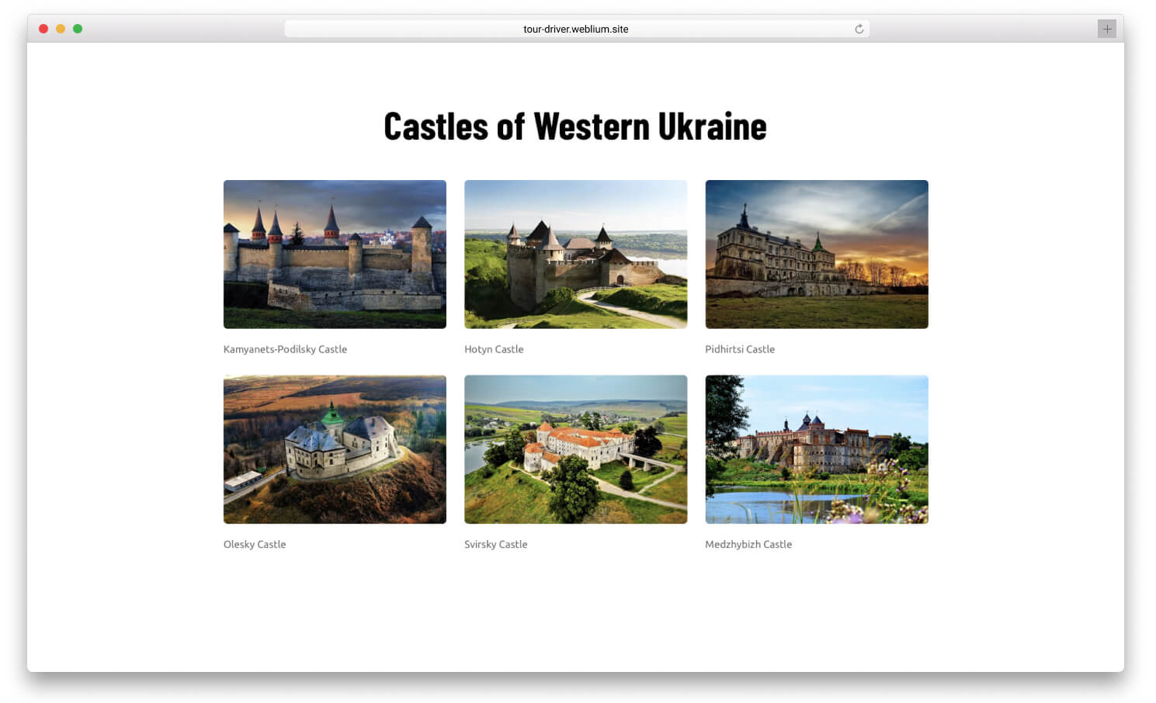Click the empty white area below the gallery
The image size is (1156, 703).
[x=575, y=613]
